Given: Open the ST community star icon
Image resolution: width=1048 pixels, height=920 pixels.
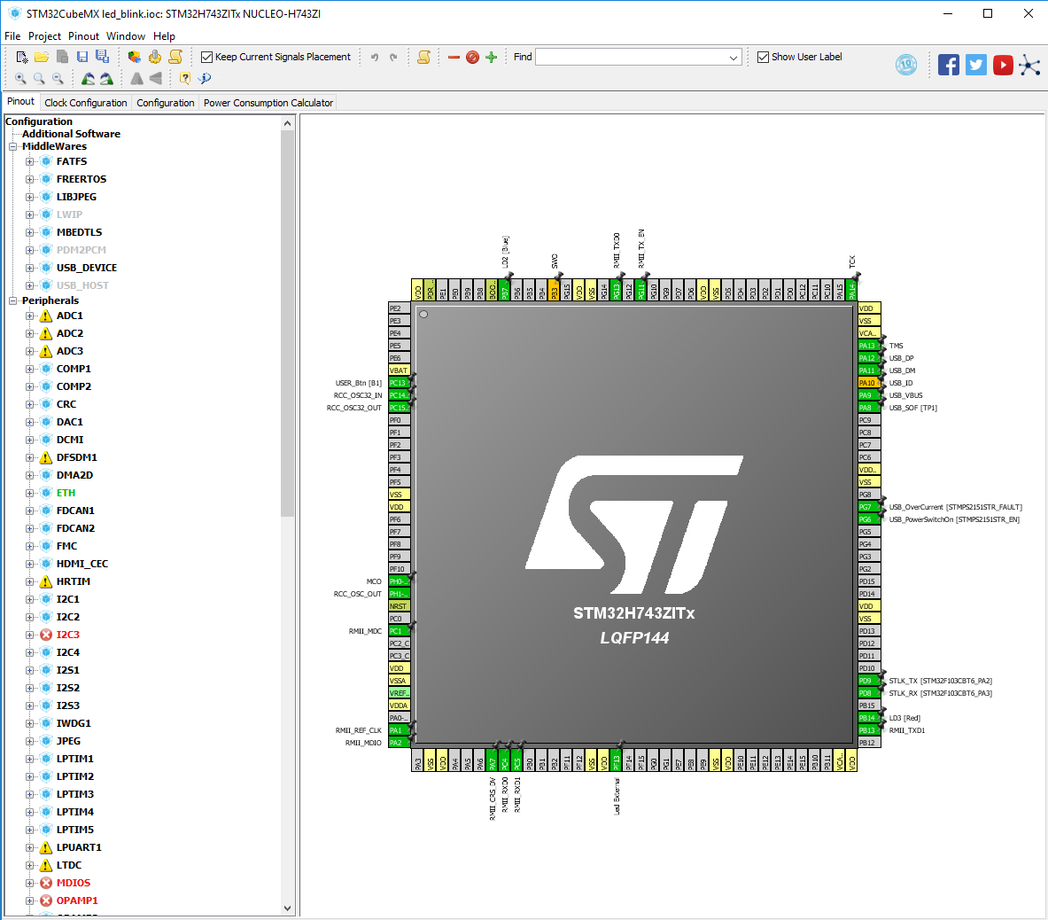Looking at the screenshot, I should point(1030,65).
